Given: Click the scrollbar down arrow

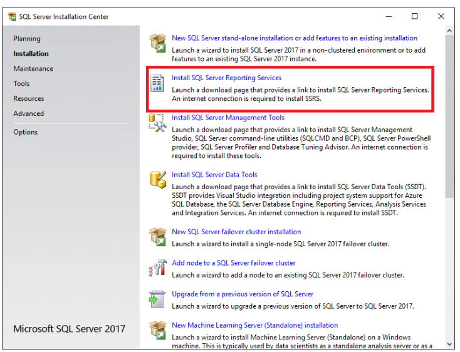Looking at the screenshot, I should (x=449, y=344).
